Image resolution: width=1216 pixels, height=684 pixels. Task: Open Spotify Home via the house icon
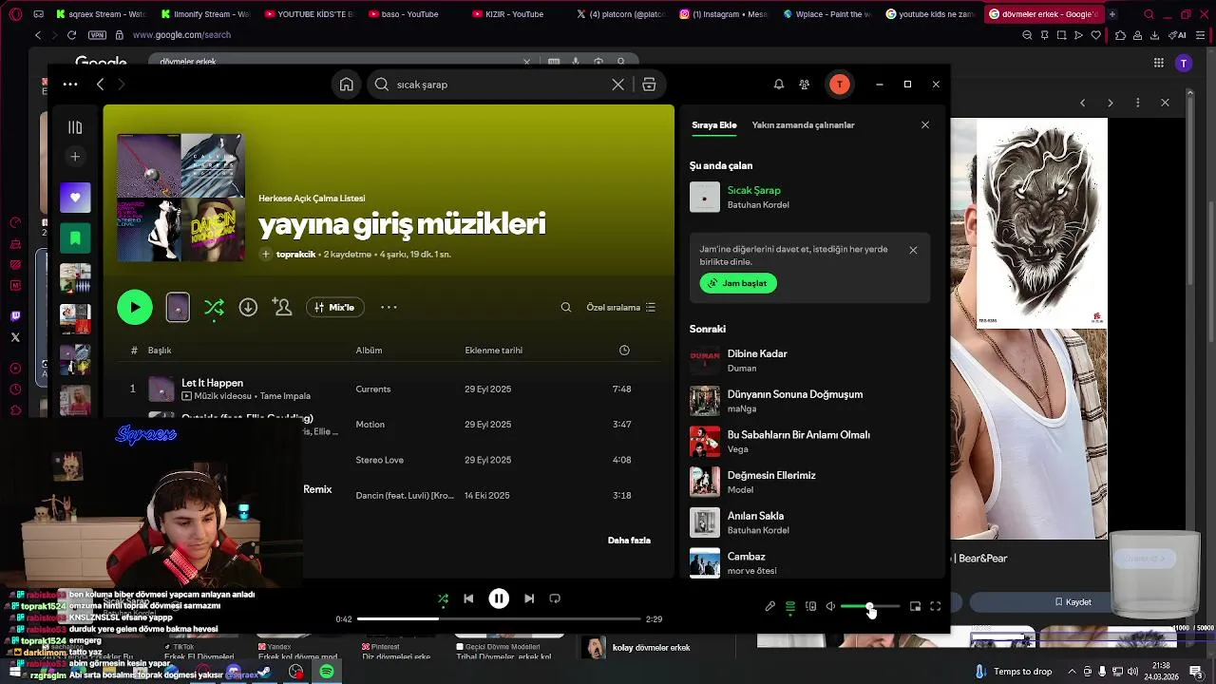tap(346, 85)
